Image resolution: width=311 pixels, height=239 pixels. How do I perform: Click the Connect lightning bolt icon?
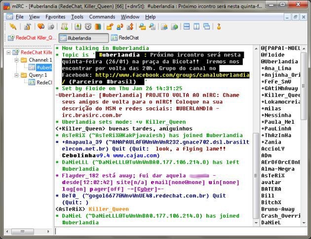(x=12, y=26)
